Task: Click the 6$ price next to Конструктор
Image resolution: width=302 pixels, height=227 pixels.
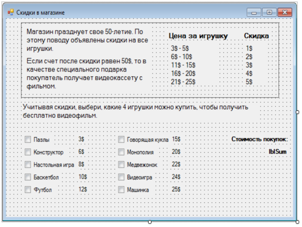Action: [x=81, y=152]
